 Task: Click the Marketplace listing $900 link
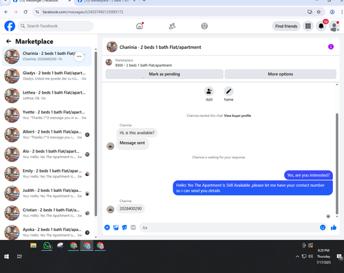143,65
